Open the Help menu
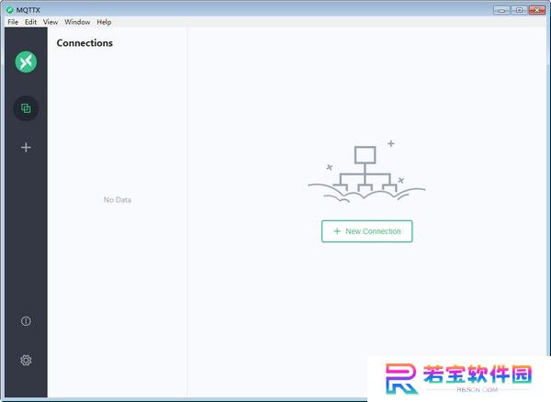 [x=104, y=22]
